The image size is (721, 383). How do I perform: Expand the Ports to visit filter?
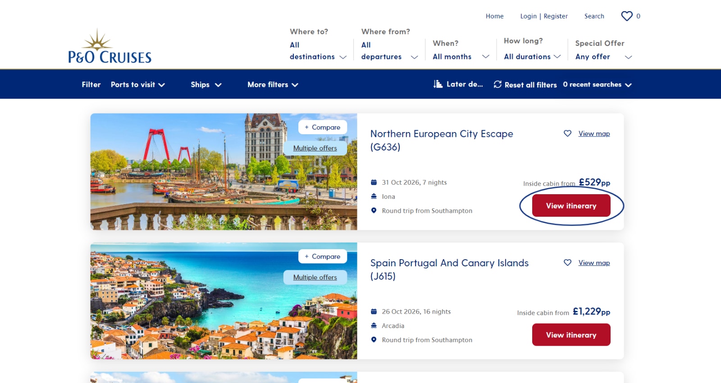coord(138,85)
